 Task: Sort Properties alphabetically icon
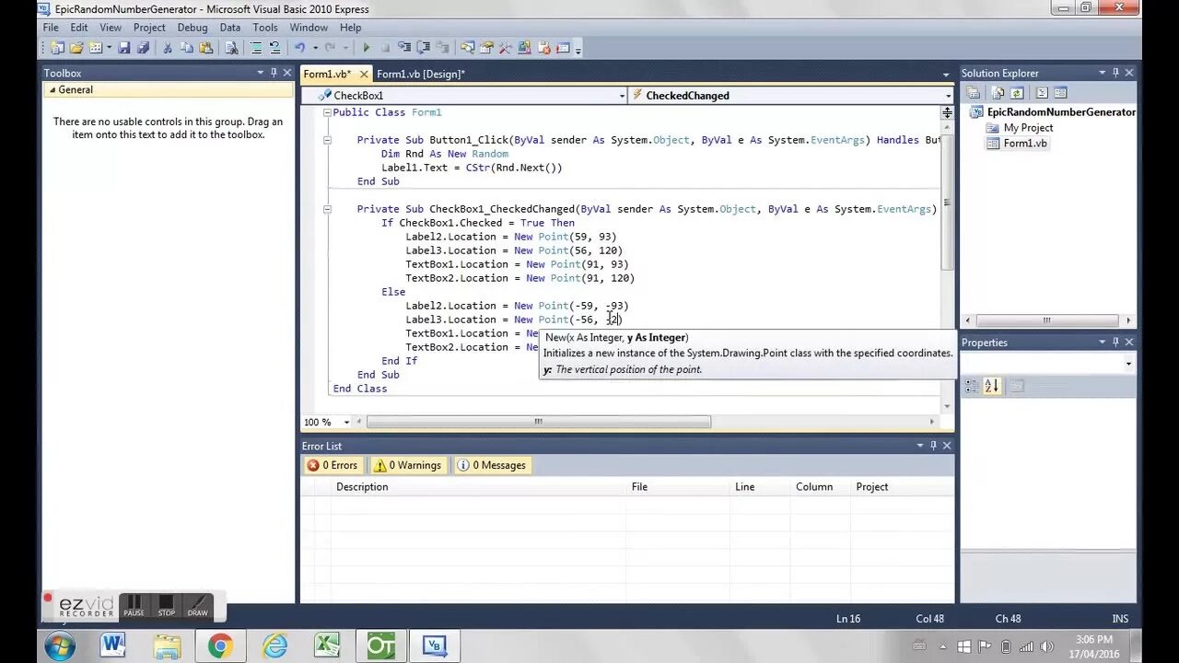pos(991,386)
